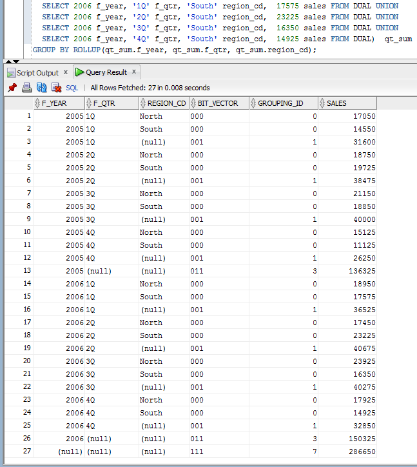Select the Query Result tab
This screenshot has width=417, height=467.
click(106, 72)
